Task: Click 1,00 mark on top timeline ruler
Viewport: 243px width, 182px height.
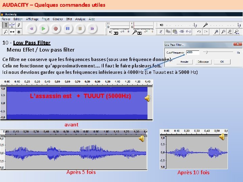Action: point(108,82)
